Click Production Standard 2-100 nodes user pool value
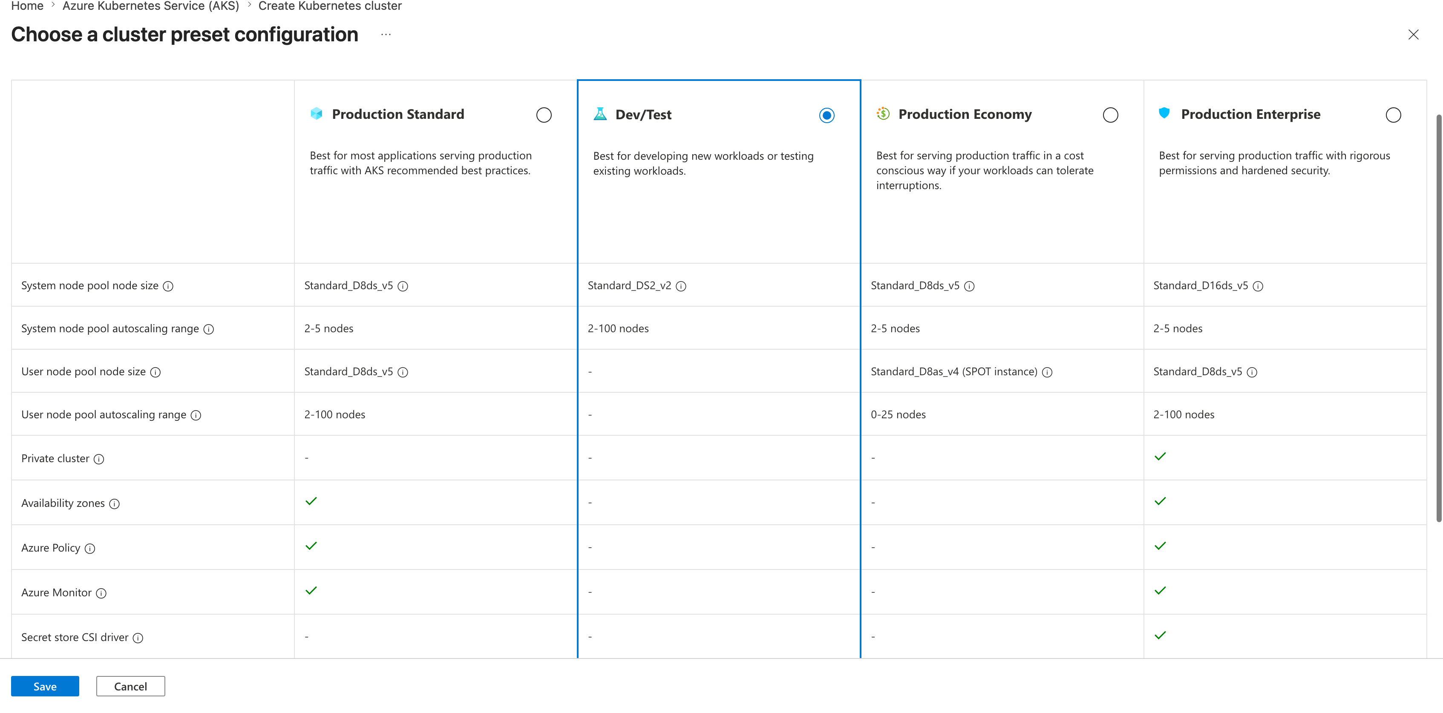The height and width of the screenshot is (713, 1443). tap(334, 415)
